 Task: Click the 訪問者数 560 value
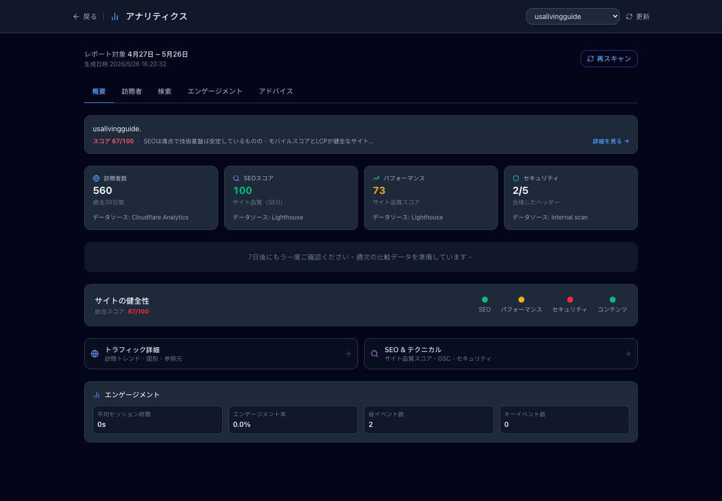102,190
